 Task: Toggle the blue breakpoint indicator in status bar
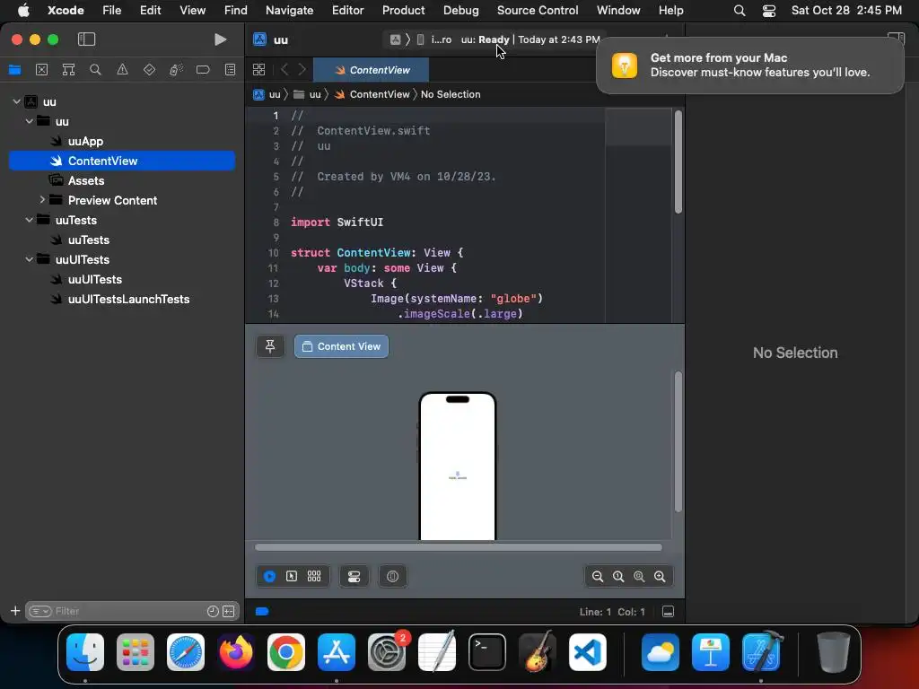(x=262, y=612)
